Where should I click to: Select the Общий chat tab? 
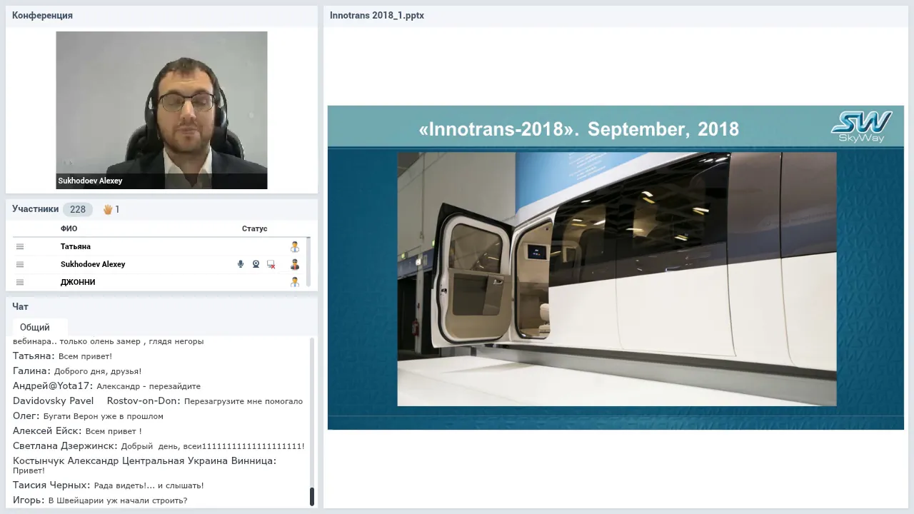(x=35, y=327)
